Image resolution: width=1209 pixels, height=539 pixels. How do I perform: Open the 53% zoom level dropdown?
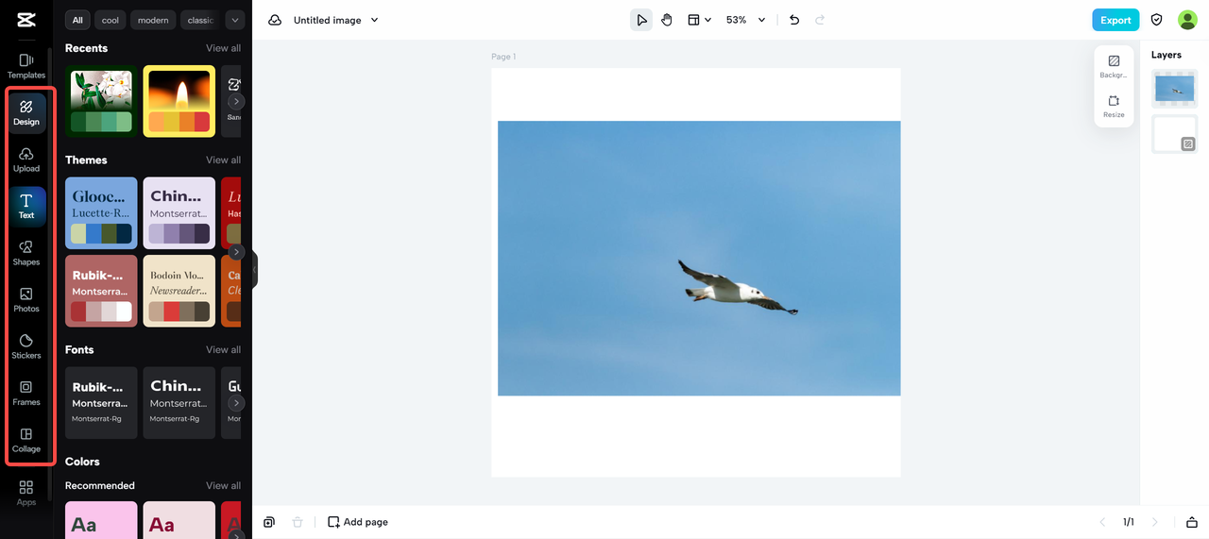click(745, 20)
